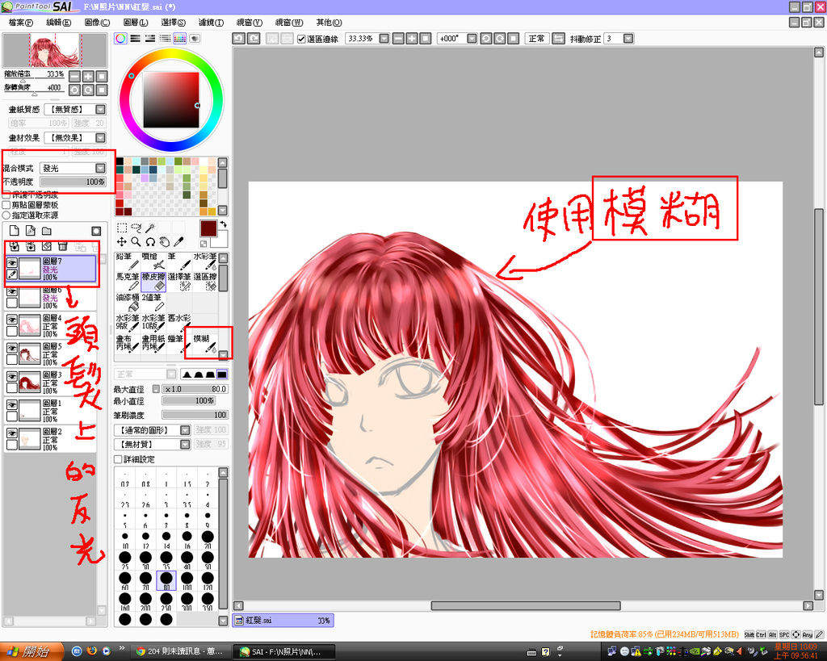This screenshot has width=827, height=661.
Task: Show the swatches palette panel
Action: [x=180, y=39]
